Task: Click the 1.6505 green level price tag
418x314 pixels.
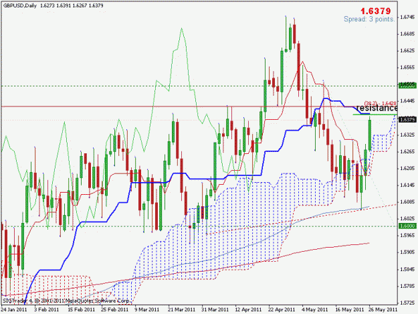Action: point(407,85)
